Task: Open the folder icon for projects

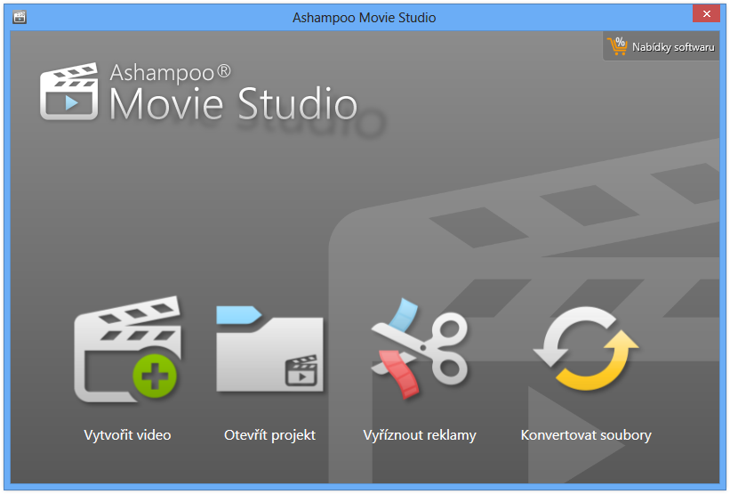Action: [x=269, y=349]
